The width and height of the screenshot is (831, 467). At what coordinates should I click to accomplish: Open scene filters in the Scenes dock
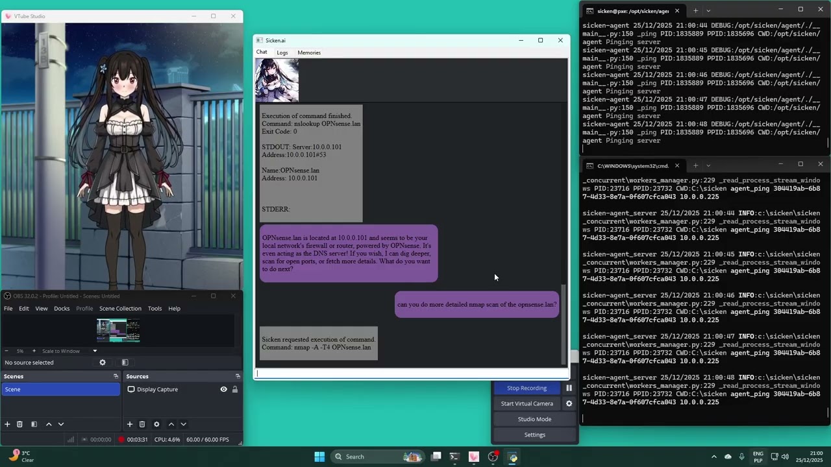coord(34,424)
